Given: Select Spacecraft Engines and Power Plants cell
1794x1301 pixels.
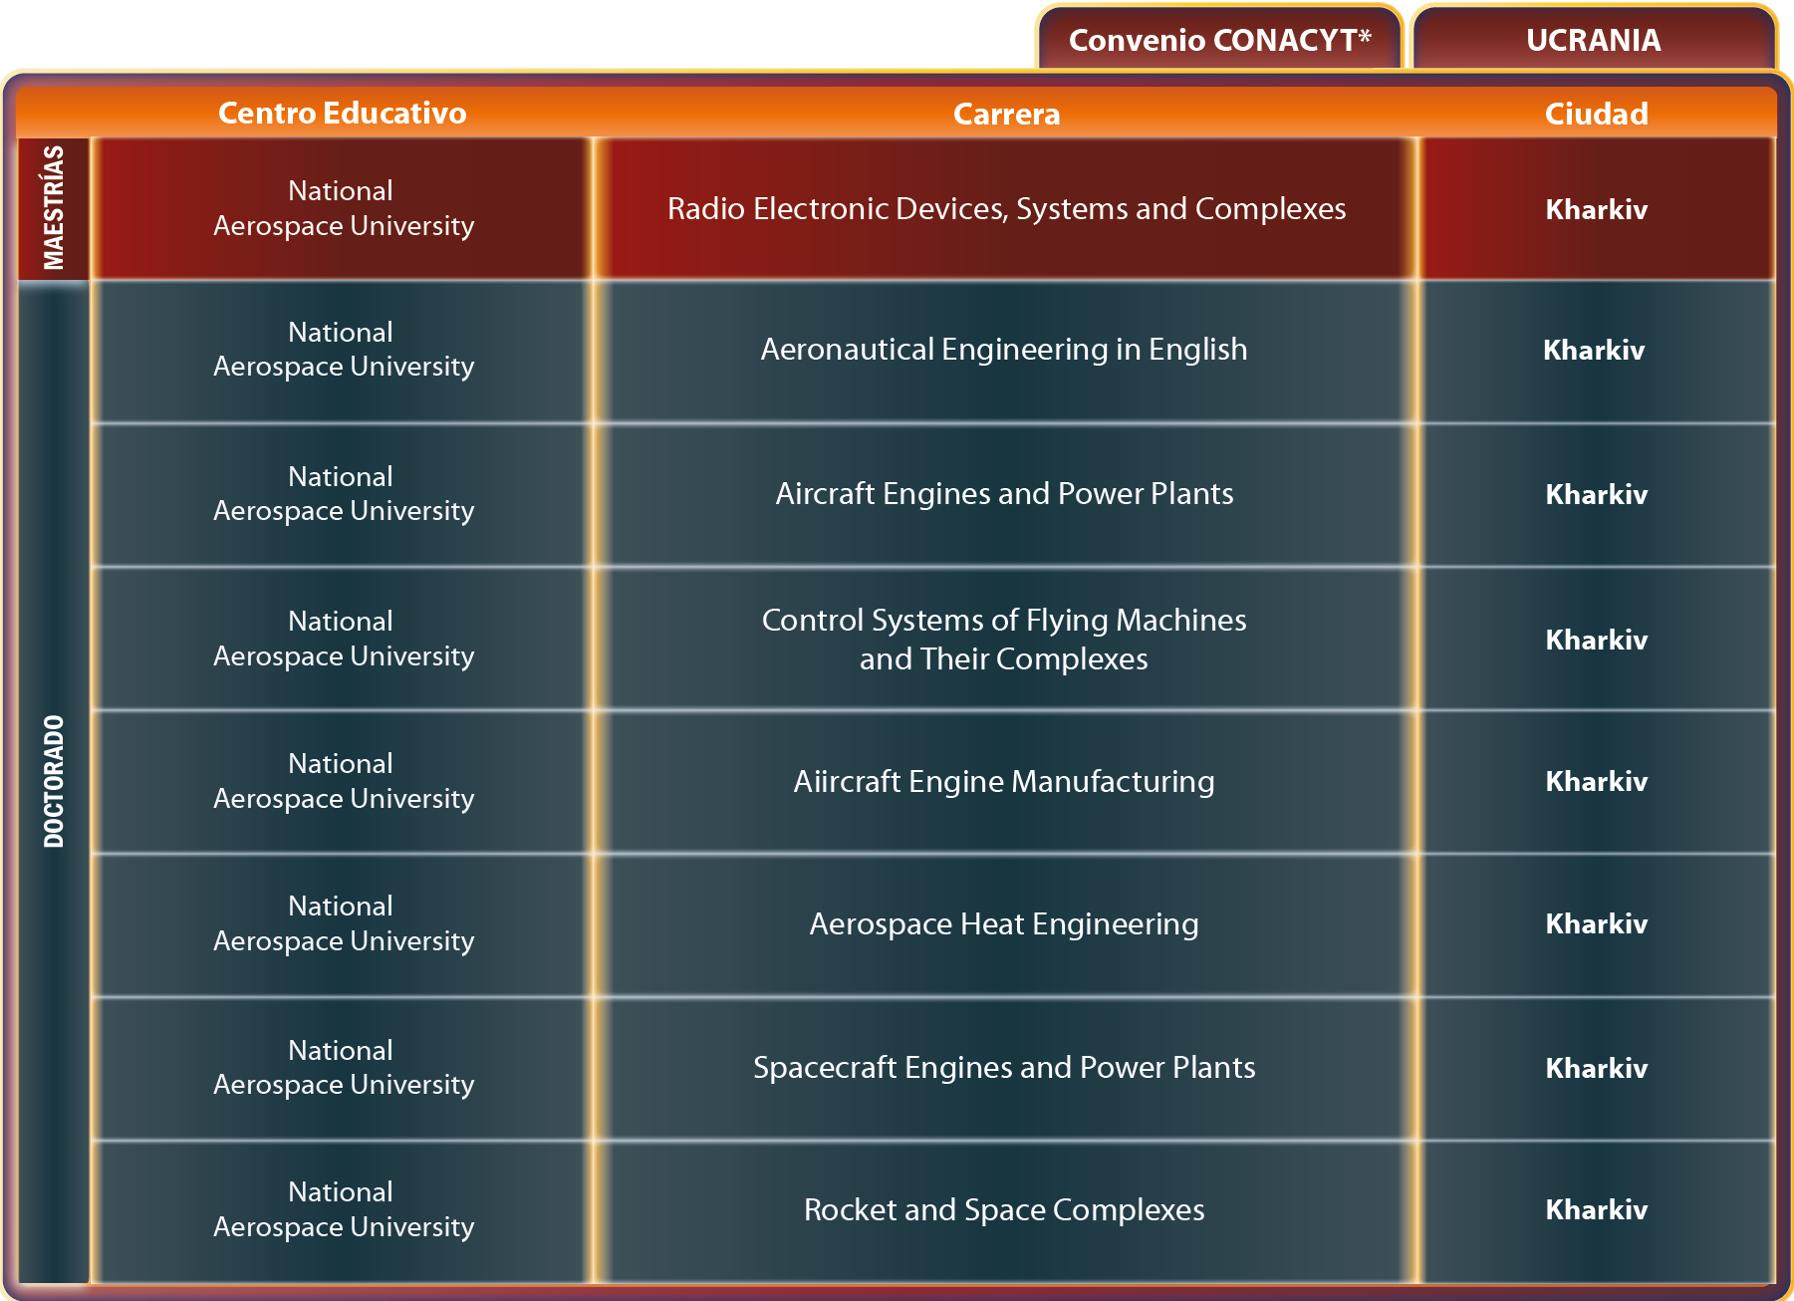Looking at the screenshot, I should pos(1004,1068).
